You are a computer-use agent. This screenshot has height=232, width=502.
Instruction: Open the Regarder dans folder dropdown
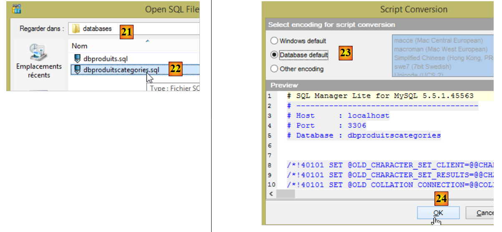click(x=134, y=29)
